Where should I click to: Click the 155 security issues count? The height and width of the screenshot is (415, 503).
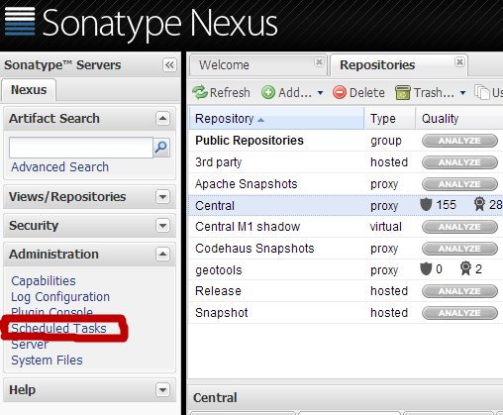(446, 205)
